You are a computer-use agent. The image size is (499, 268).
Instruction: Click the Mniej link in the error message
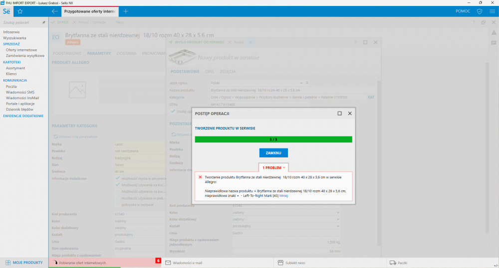tap(284, 196)
